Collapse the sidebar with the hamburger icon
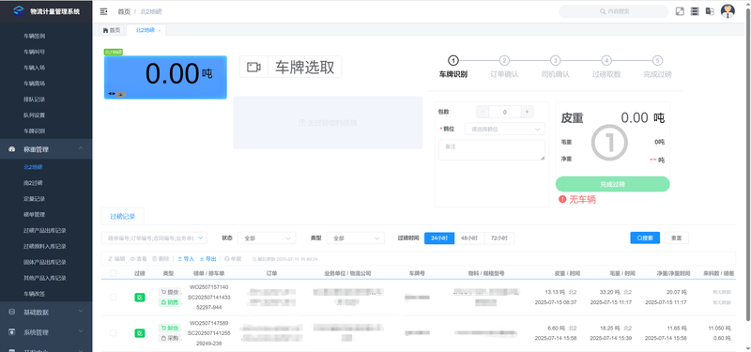 (103, 11)
